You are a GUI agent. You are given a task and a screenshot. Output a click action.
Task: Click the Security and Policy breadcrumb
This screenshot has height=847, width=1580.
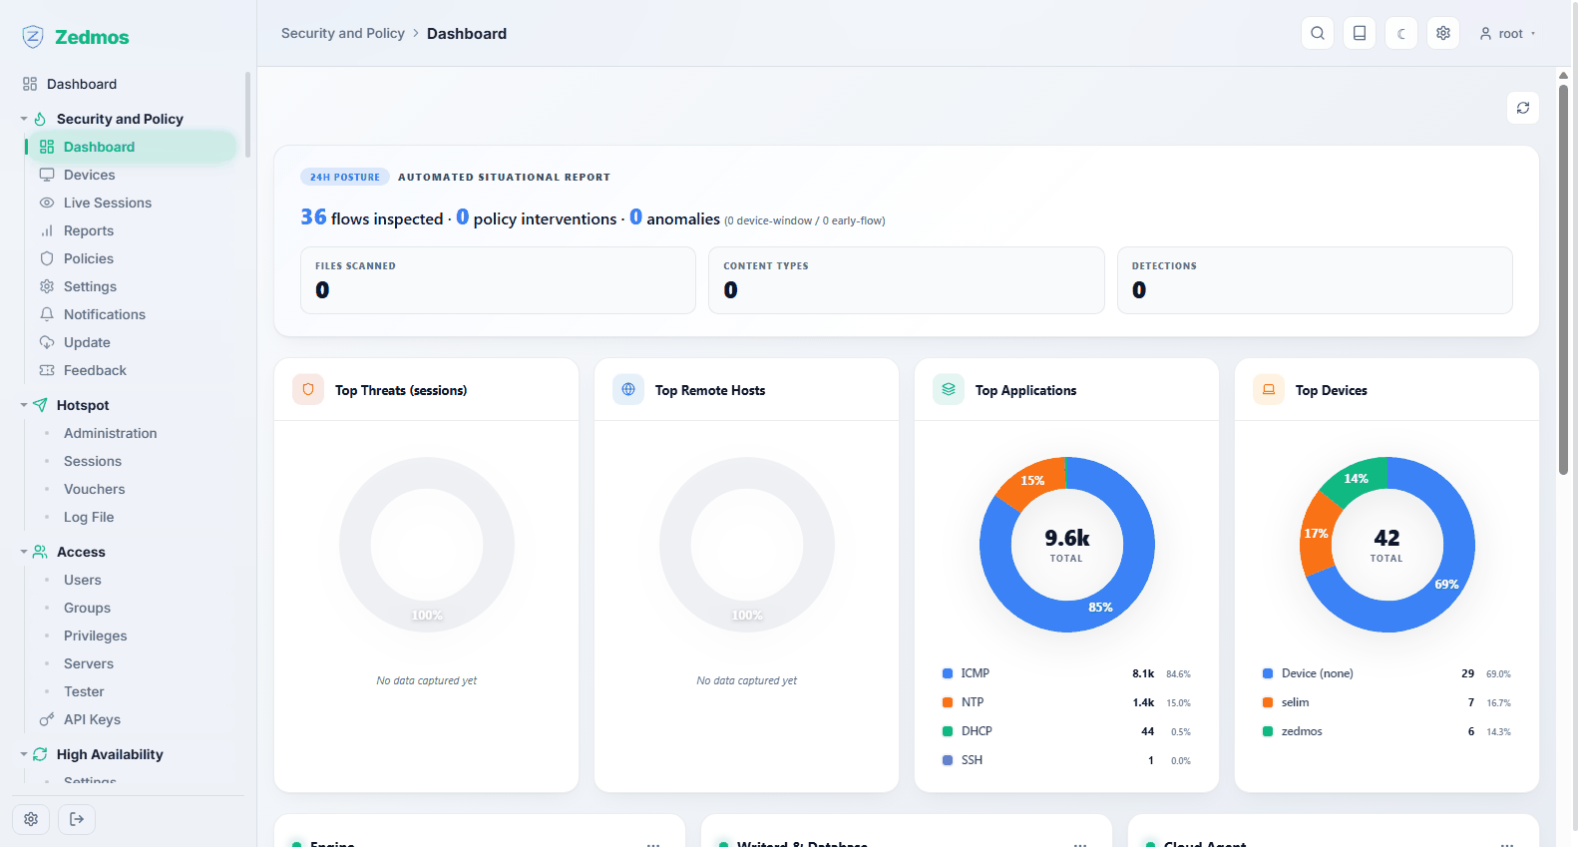point(343,33)
